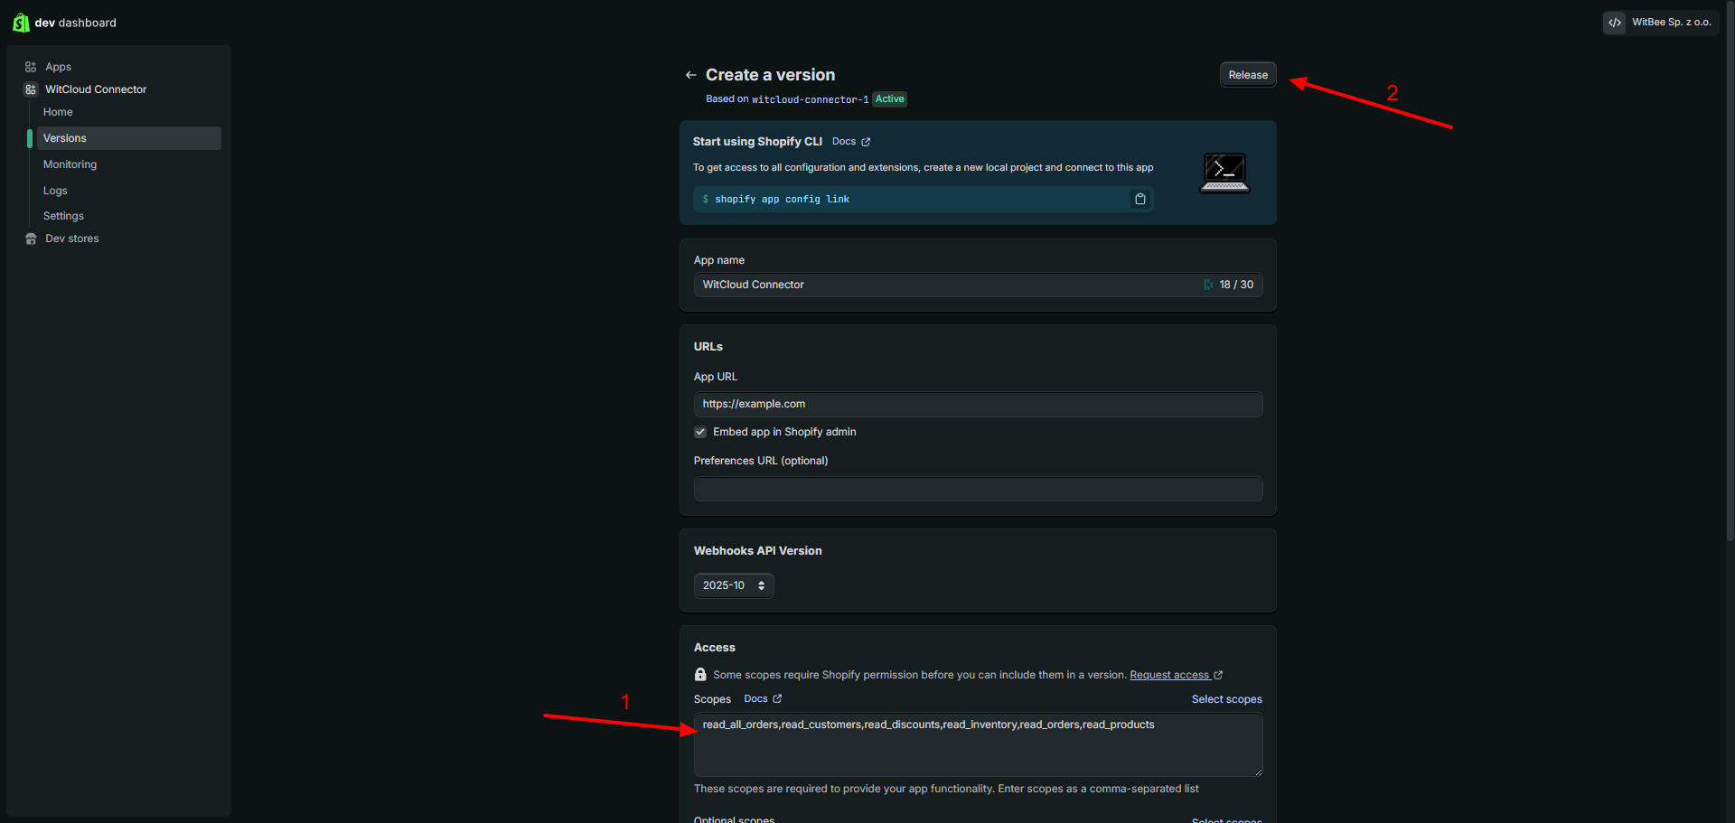The image size is (1735, 823).
Task: Focus the App name input field
Action: click(978, 285)
